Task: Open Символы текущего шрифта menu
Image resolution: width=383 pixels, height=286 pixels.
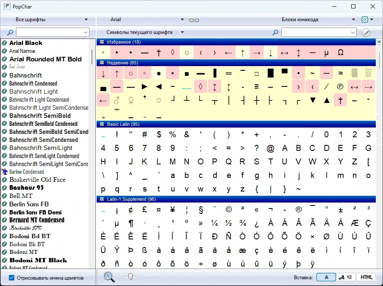Action: [145, 32]
